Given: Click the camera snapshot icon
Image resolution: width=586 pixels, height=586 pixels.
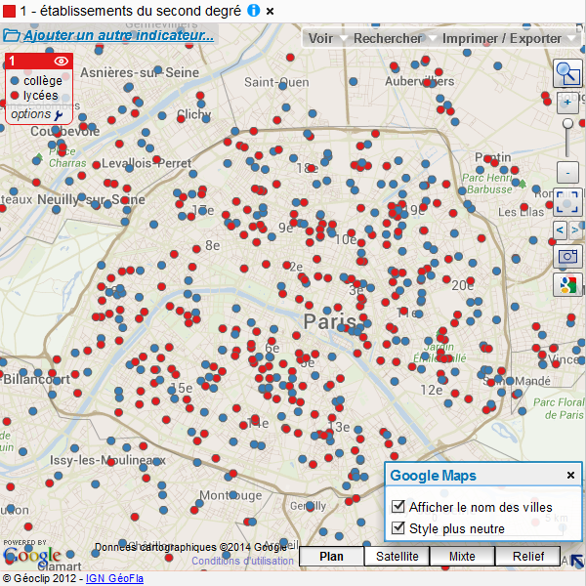Looking at the screenshot, I should tap(567, 257).
